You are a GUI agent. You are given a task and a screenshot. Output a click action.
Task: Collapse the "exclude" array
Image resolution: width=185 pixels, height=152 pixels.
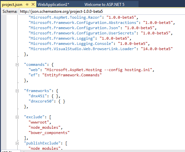point(17,117)
